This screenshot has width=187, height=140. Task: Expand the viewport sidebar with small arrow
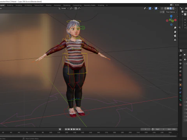[x=177, y=16]
